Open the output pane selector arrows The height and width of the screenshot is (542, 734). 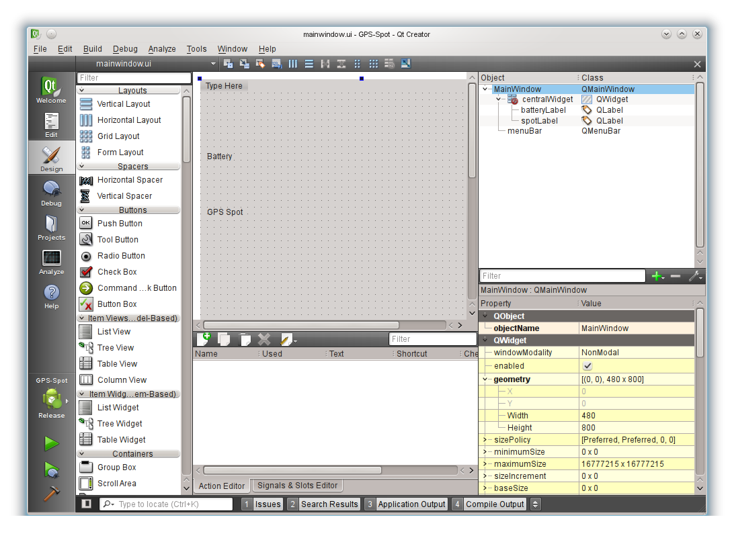[536, 504]
